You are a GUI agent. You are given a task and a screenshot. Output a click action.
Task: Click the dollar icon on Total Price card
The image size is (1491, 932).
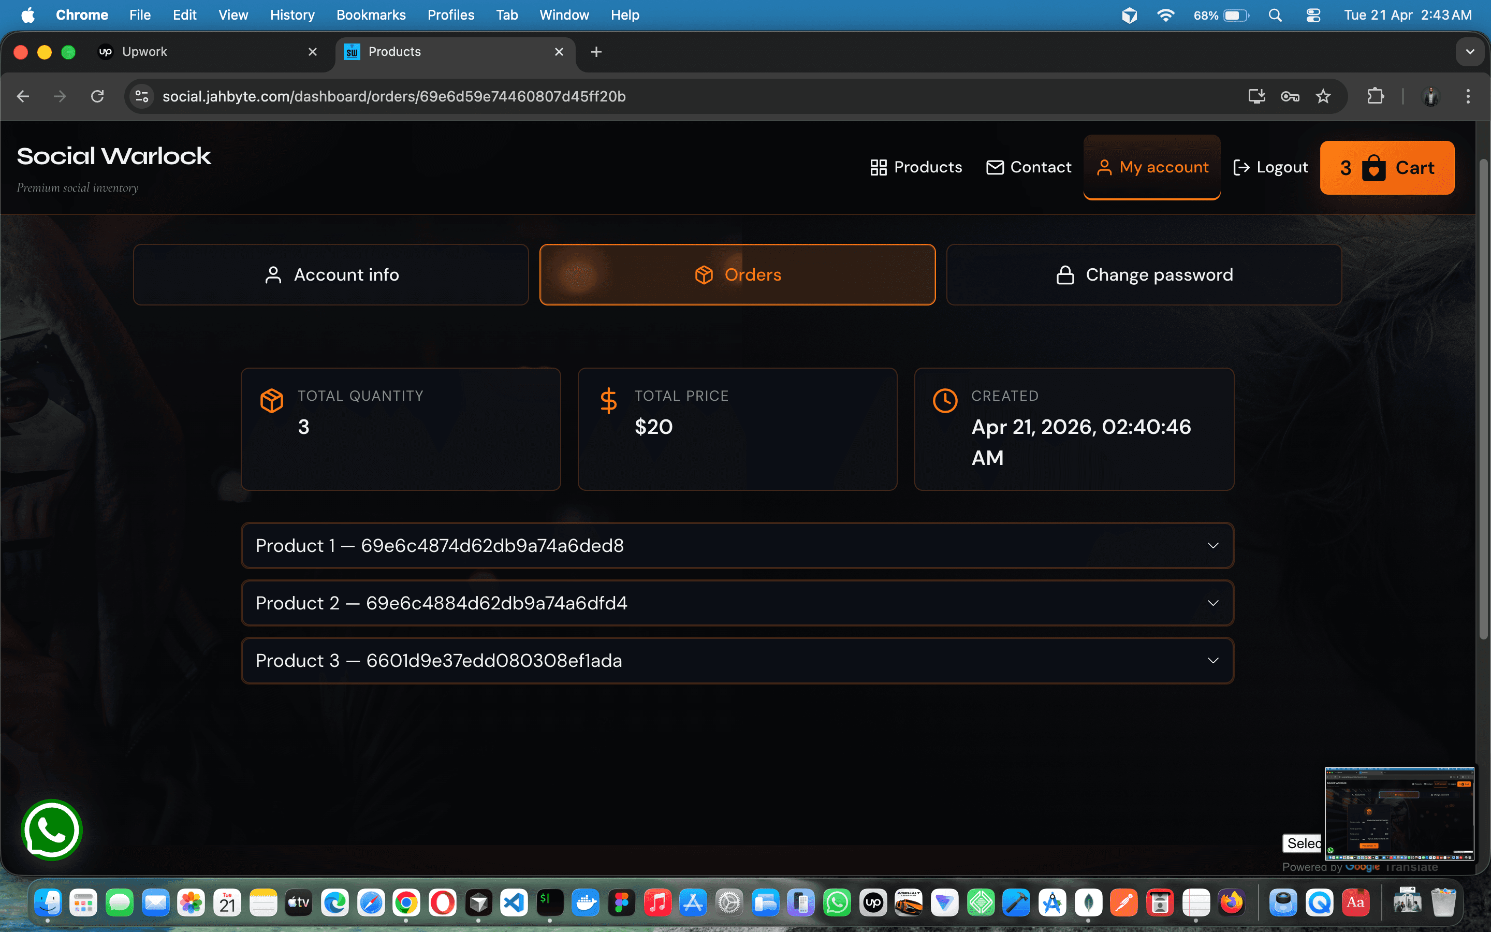click(x=608, y=400)
